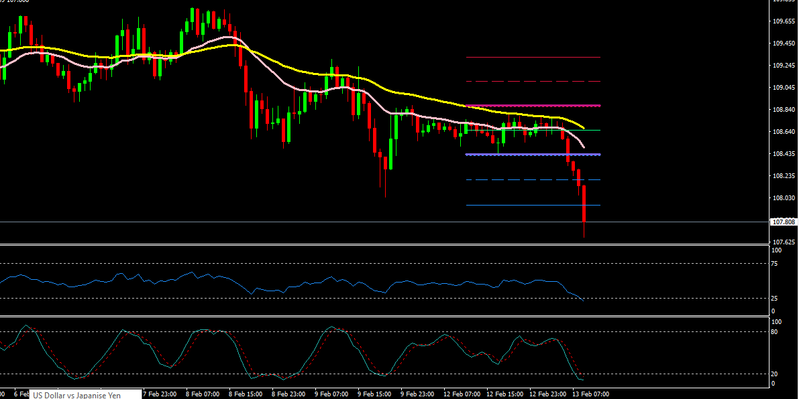Click the US Dollar vs Japanise Yen tooltip
The height and width of the screenshot is (399, 799).
coord(85,394)
